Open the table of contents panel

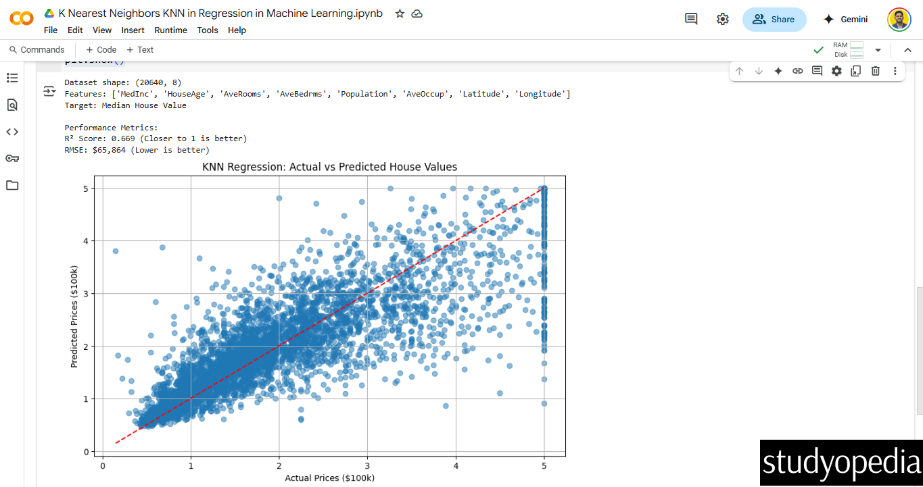12,78
